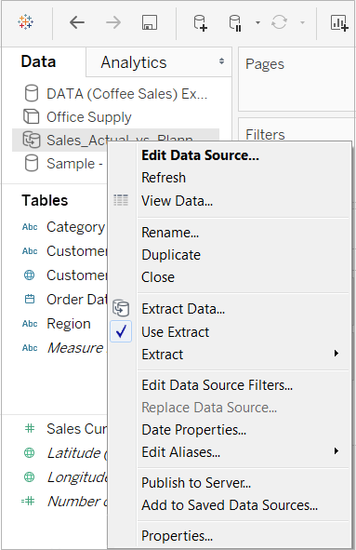This screenshot has width=356, height=550.
Task: Click the Tableau logo start page icon
Action: coord(26,22)
